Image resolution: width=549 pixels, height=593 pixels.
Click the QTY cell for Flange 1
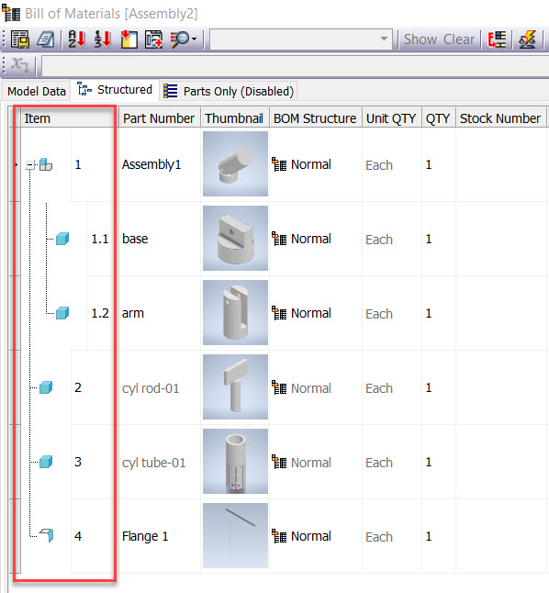(x=439, y=536)
